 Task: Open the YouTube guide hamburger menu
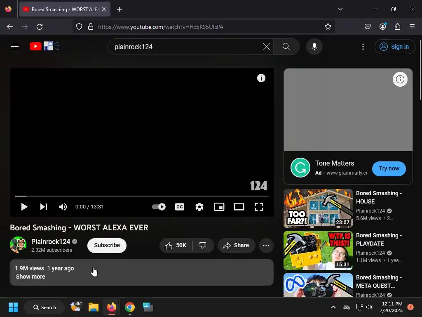click(15, 47)
